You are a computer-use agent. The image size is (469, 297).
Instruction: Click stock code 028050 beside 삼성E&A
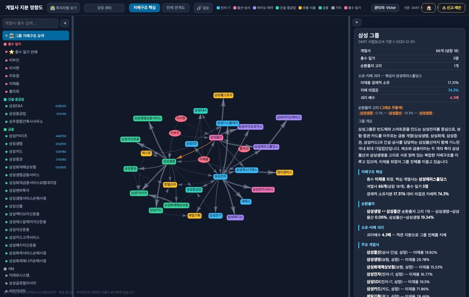(61, 106)
